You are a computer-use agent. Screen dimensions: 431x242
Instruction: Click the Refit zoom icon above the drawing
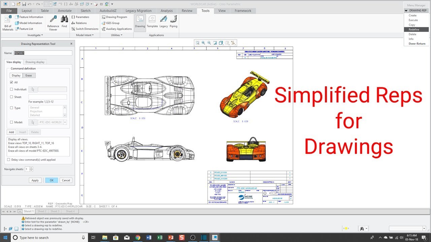click(198, 43)
